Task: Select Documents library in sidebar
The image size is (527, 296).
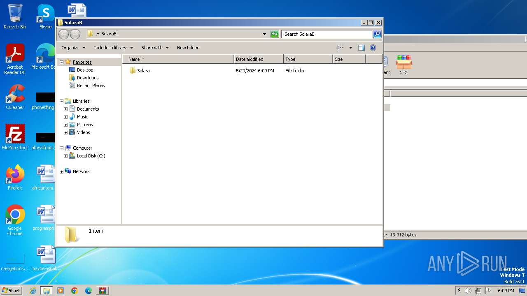Action: [88, 109]
